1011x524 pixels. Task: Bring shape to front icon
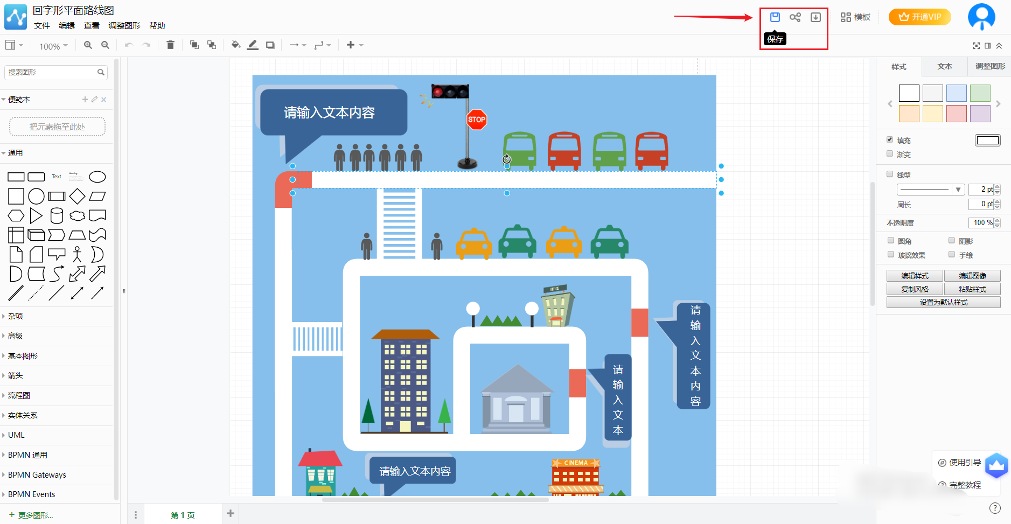pyautogui.click(x=194, y=45)
